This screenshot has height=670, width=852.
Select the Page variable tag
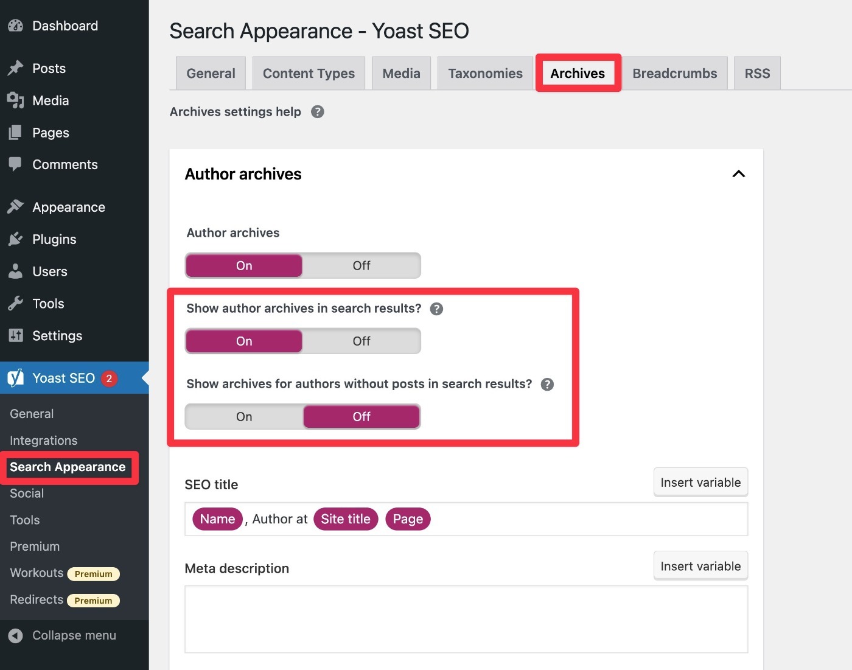pyautogui.click(x=408, y=519)
